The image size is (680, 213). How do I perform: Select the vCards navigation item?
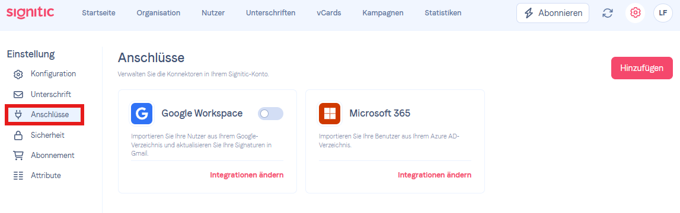coord(328,13)
